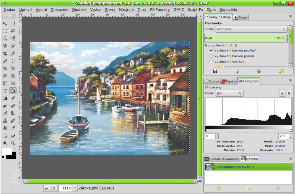Choose 'Vyplňování barvou popředí' fill type
Image resolution: width=295 pixels, height=194 pixels.
pyautogui.click(x=232, y=50)
